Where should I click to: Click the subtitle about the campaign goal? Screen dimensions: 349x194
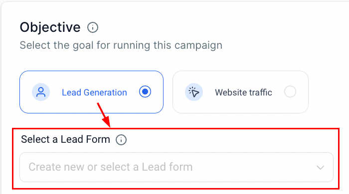click(x=121, y=45)
